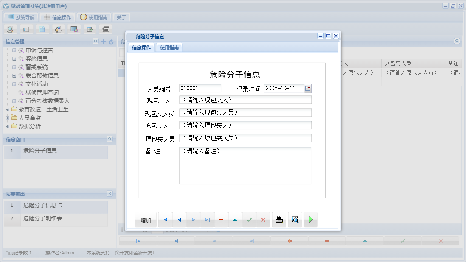Viewport: 466px width, 262px height.
Task: Delete record with the red minus icon
Action: click(221, 220)
